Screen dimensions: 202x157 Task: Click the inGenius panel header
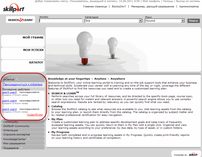point(23,79)
